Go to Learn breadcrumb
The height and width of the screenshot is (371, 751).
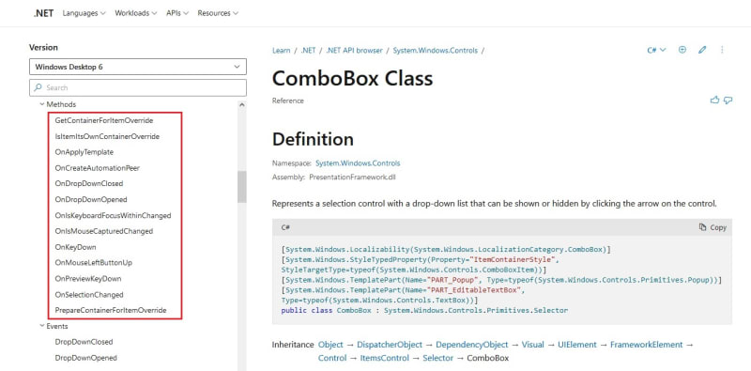click(x=281, y=51)
